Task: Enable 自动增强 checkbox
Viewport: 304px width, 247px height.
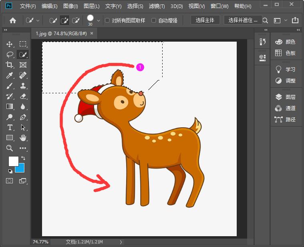Action: pyautogui.click(x=154, y=20)
